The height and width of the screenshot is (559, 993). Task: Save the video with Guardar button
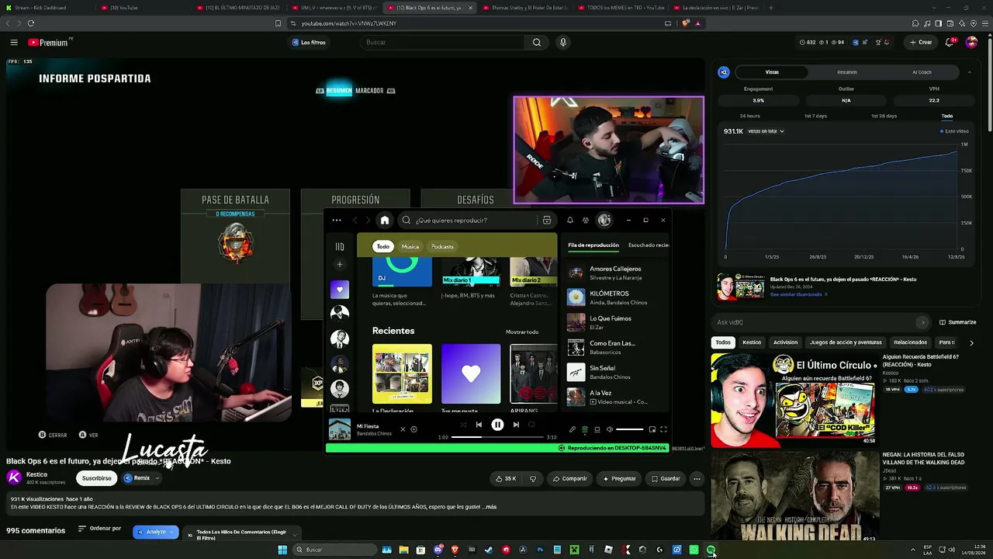tap(666, 479)
